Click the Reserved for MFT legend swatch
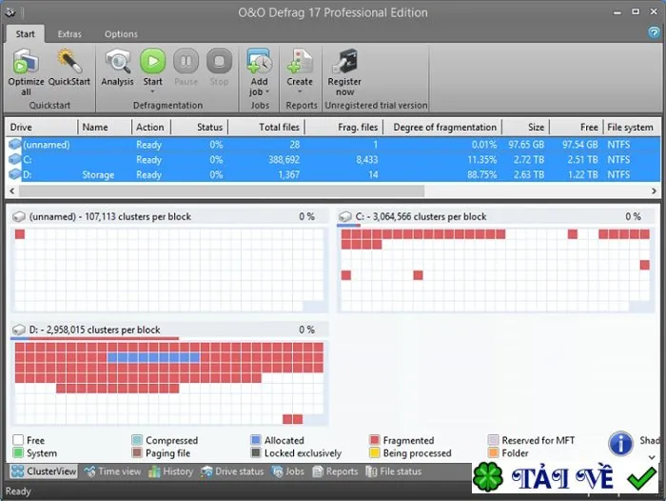This screenshot has height=501, width=666. click(x=493, y=440)
